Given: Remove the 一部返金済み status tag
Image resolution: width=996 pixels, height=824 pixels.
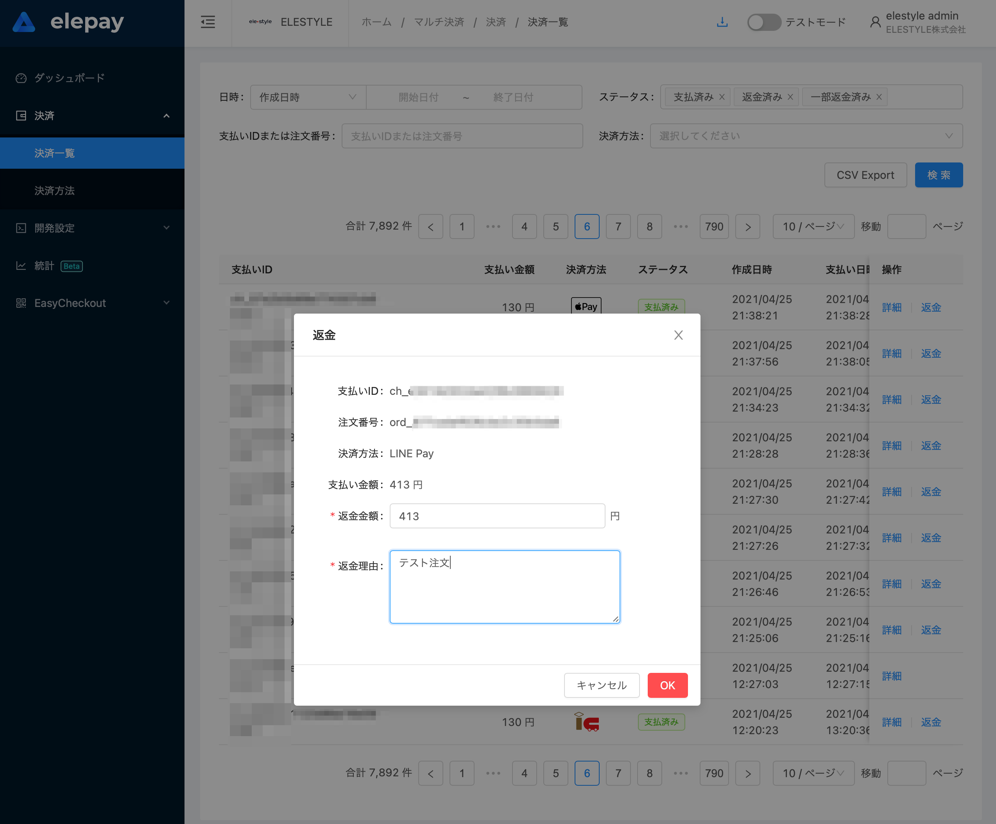Looking at the screenshot, I should pos(879,97).
